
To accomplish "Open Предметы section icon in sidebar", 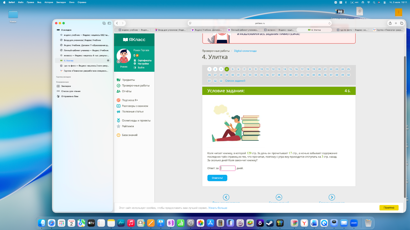I will click(x=119, y=80).
